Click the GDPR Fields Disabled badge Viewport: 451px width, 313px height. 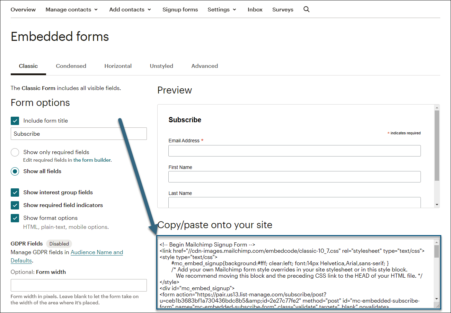click(x=59, y=244)
